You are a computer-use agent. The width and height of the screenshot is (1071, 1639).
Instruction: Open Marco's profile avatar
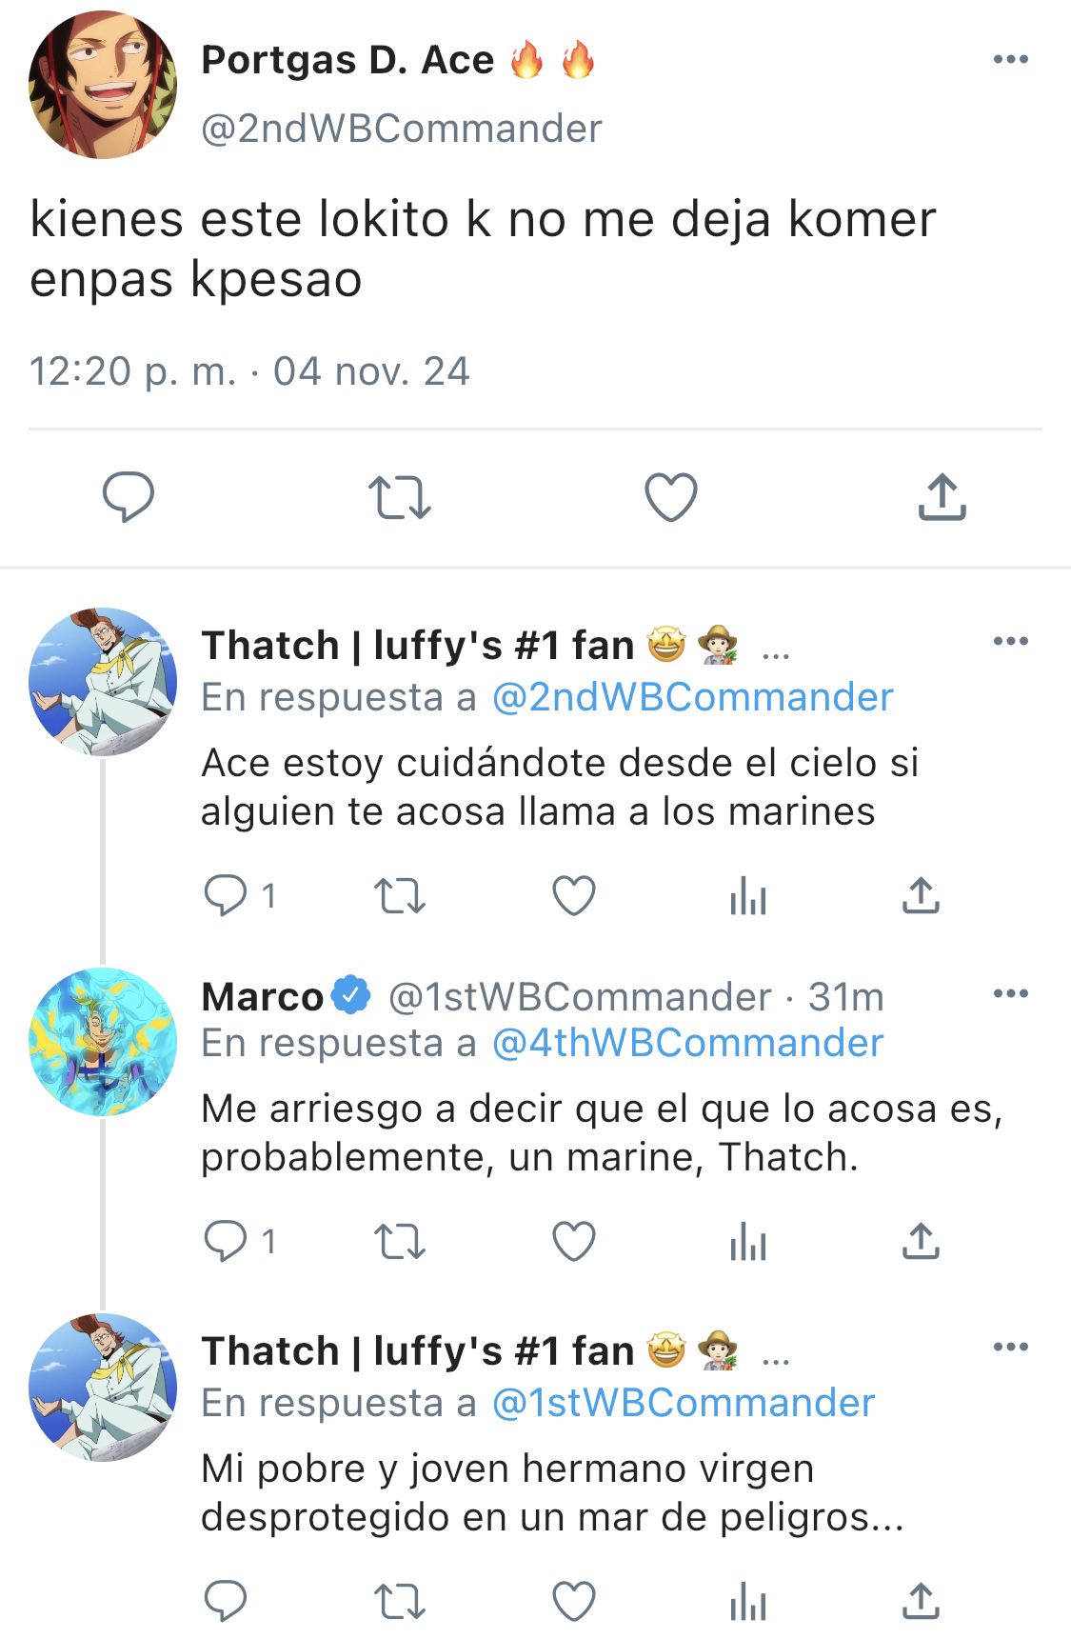pyautogui.click(x=103, y=1042)
